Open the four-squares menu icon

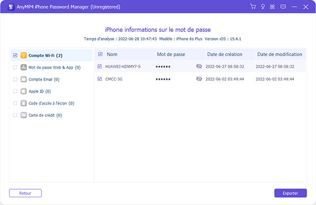pos(272,7)
